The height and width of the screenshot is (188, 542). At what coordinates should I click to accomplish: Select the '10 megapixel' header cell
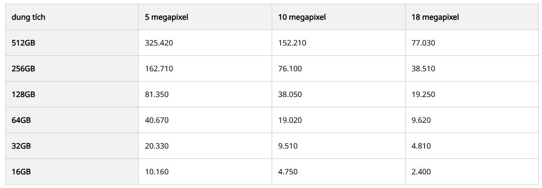tap(302, 17)
